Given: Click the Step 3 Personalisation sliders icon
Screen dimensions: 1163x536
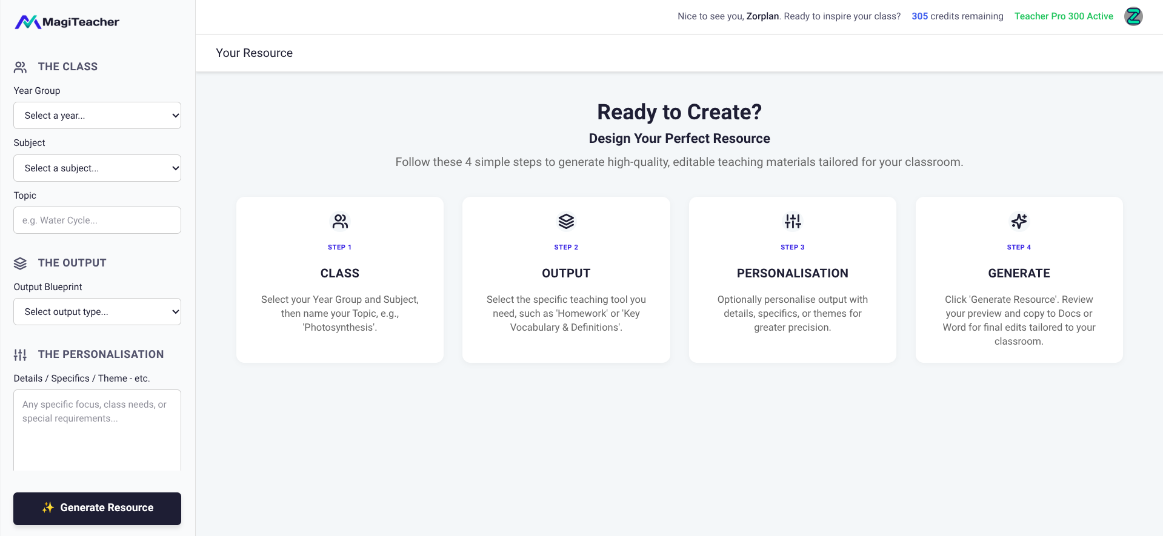Looking at the screenshot, I should coord(793,221).
